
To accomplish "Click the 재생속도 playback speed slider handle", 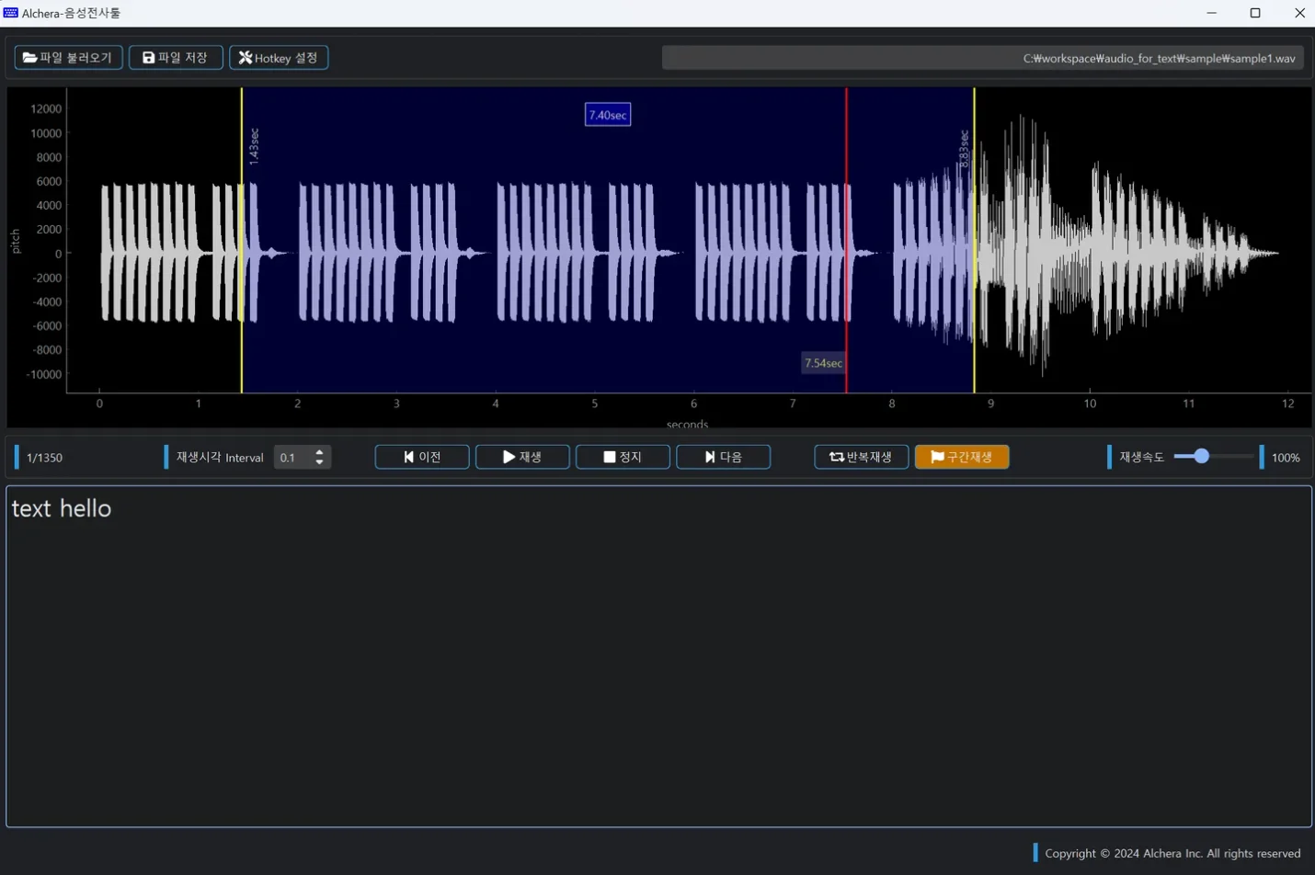I will point(1202,456).
